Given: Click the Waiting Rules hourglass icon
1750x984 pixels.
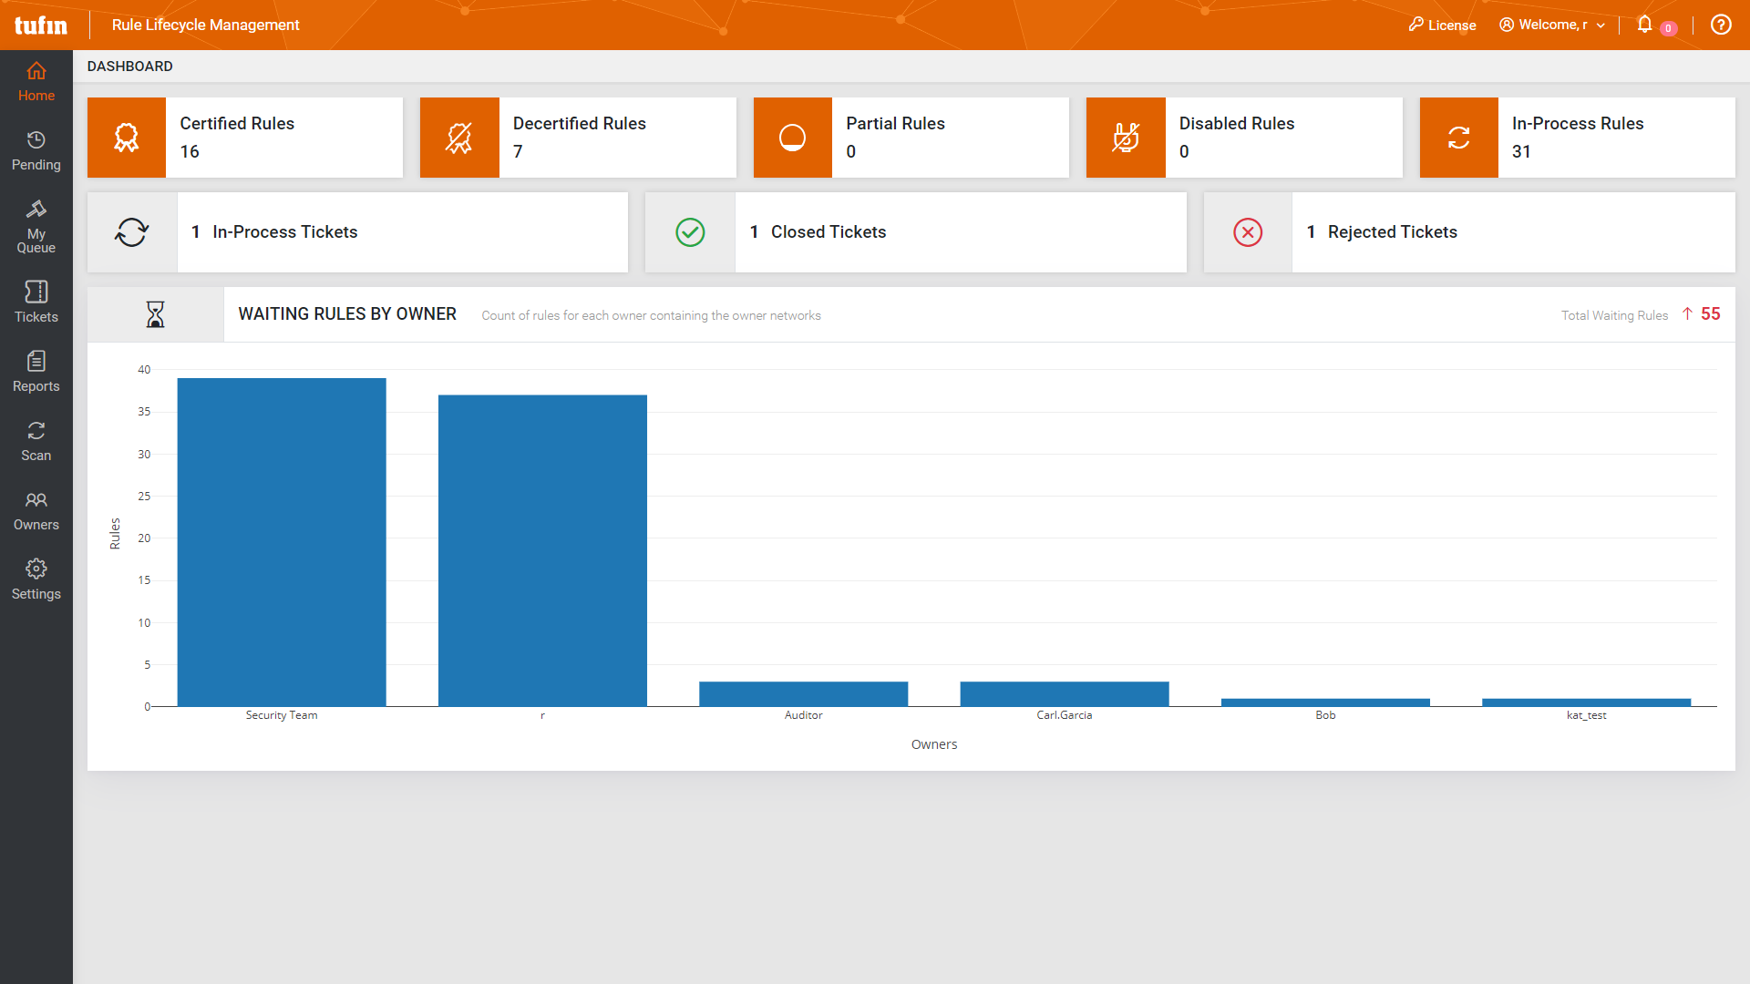Looking at the screenshot, I should click(x=155, y=314).
